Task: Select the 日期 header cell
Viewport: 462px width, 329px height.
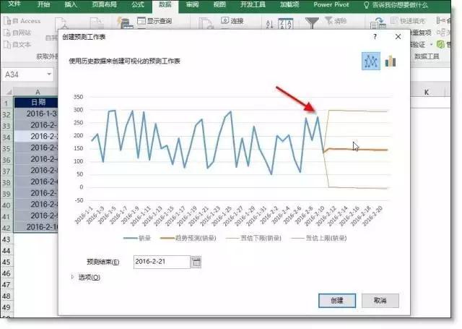Action: [36, 103]
